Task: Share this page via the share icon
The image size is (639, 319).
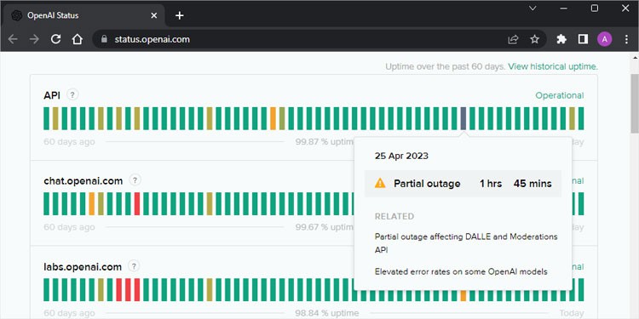Action: (513, 39)
